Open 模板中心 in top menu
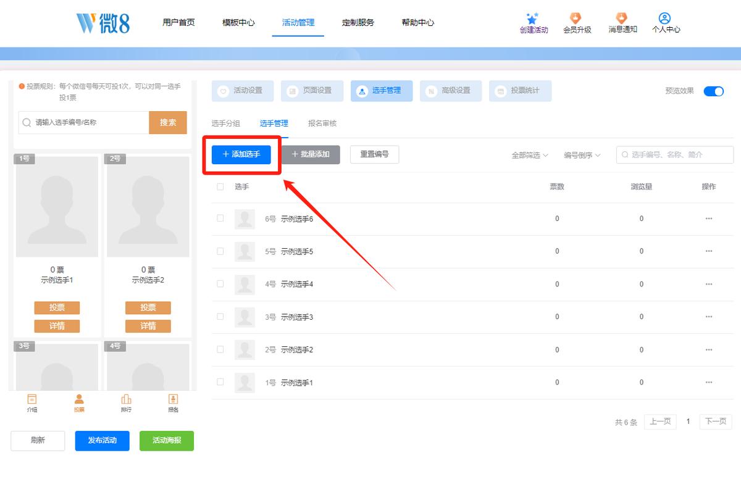Viewport: 741px width, 487px height. [x=238, y=23]
